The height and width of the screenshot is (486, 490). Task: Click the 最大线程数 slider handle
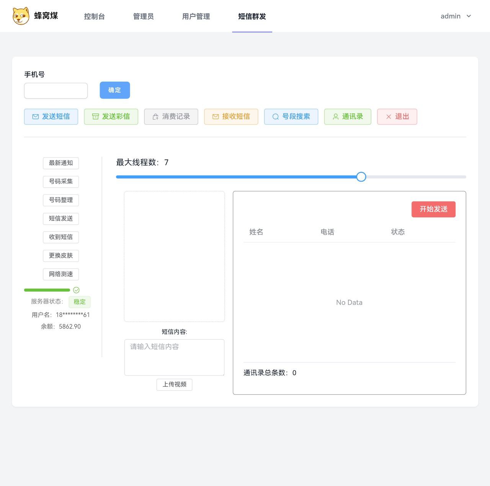361,177
